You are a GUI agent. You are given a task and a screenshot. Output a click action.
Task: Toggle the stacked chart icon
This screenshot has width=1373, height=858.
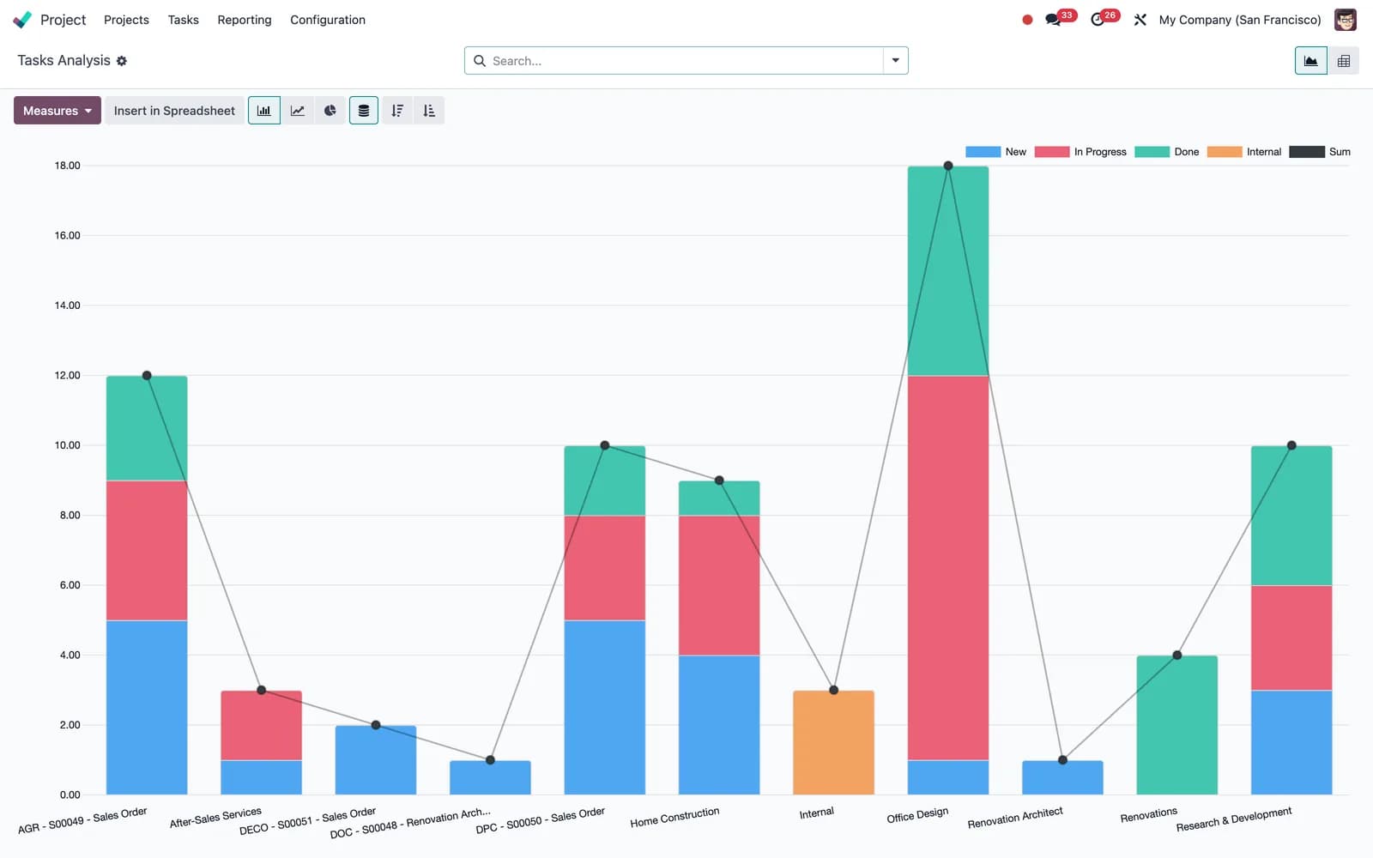[x=364, y=111]
